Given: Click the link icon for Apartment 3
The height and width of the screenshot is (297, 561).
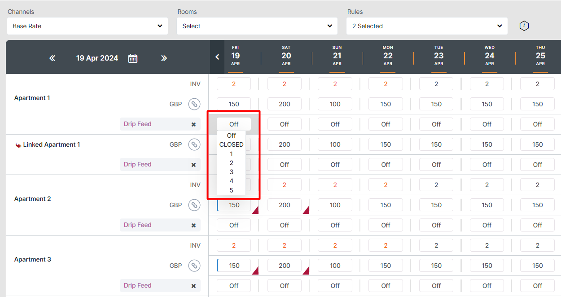Looking at the screenshot, I should 194,266.
